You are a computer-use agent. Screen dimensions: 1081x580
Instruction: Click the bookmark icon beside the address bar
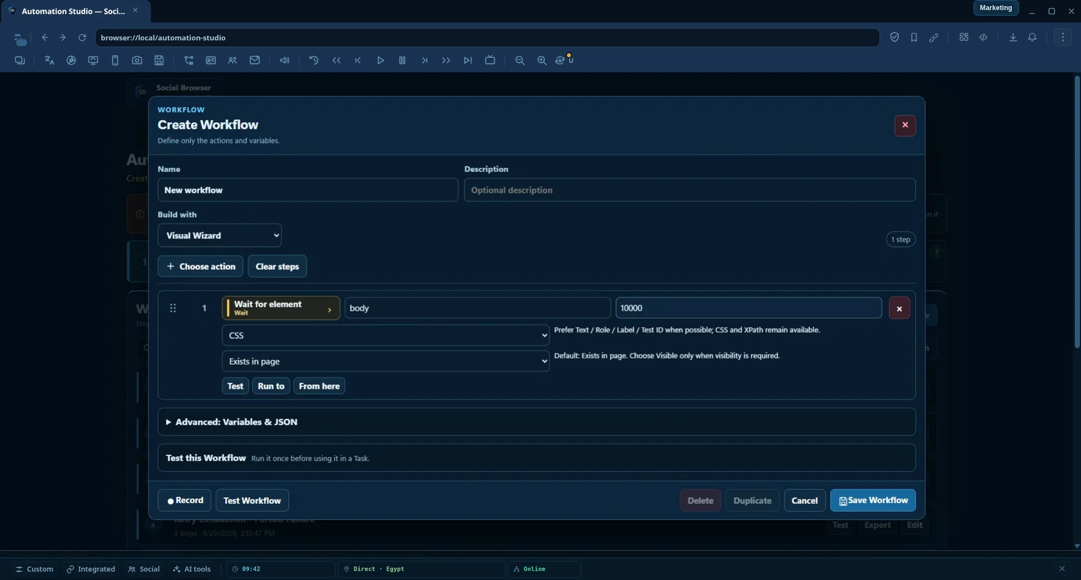click(914, 37)
